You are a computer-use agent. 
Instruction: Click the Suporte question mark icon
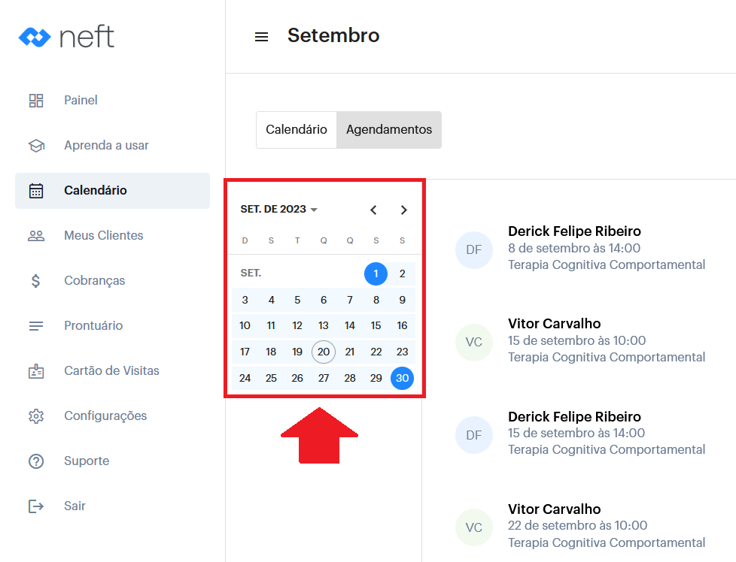pyautogui.click(x=36, y=461)
